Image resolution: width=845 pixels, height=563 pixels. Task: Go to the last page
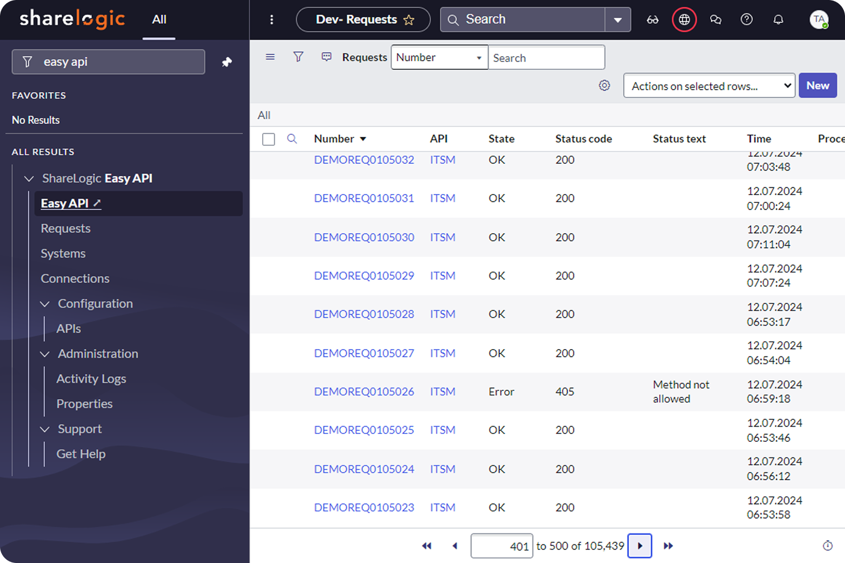click(x=669, y=546)
